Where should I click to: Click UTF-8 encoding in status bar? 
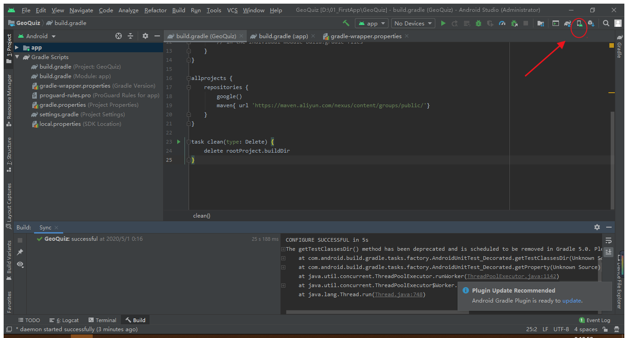point(561,329)
